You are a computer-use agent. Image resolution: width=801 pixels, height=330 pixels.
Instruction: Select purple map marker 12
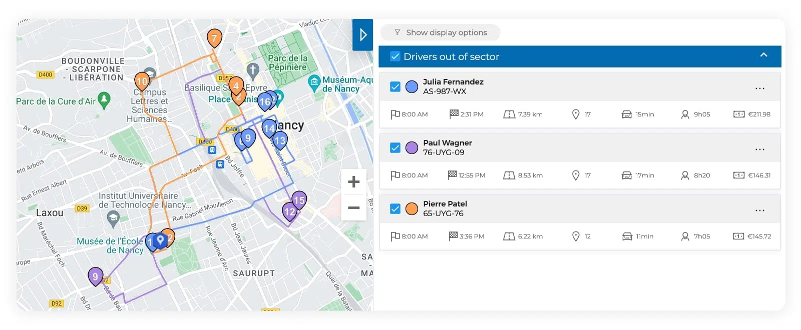point(290,211)
